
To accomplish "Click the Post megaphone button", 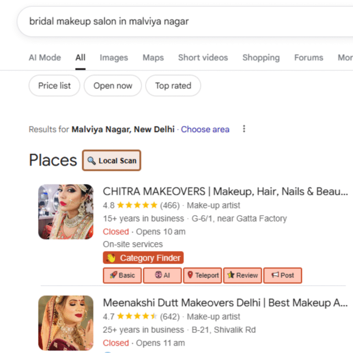I will coord(282,275).
